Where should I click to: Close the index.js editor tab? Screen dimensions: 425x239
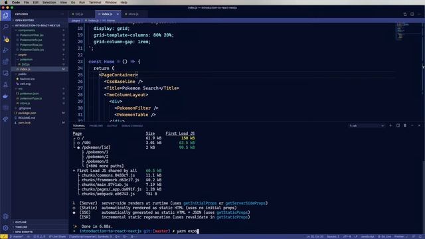[118, 14]
